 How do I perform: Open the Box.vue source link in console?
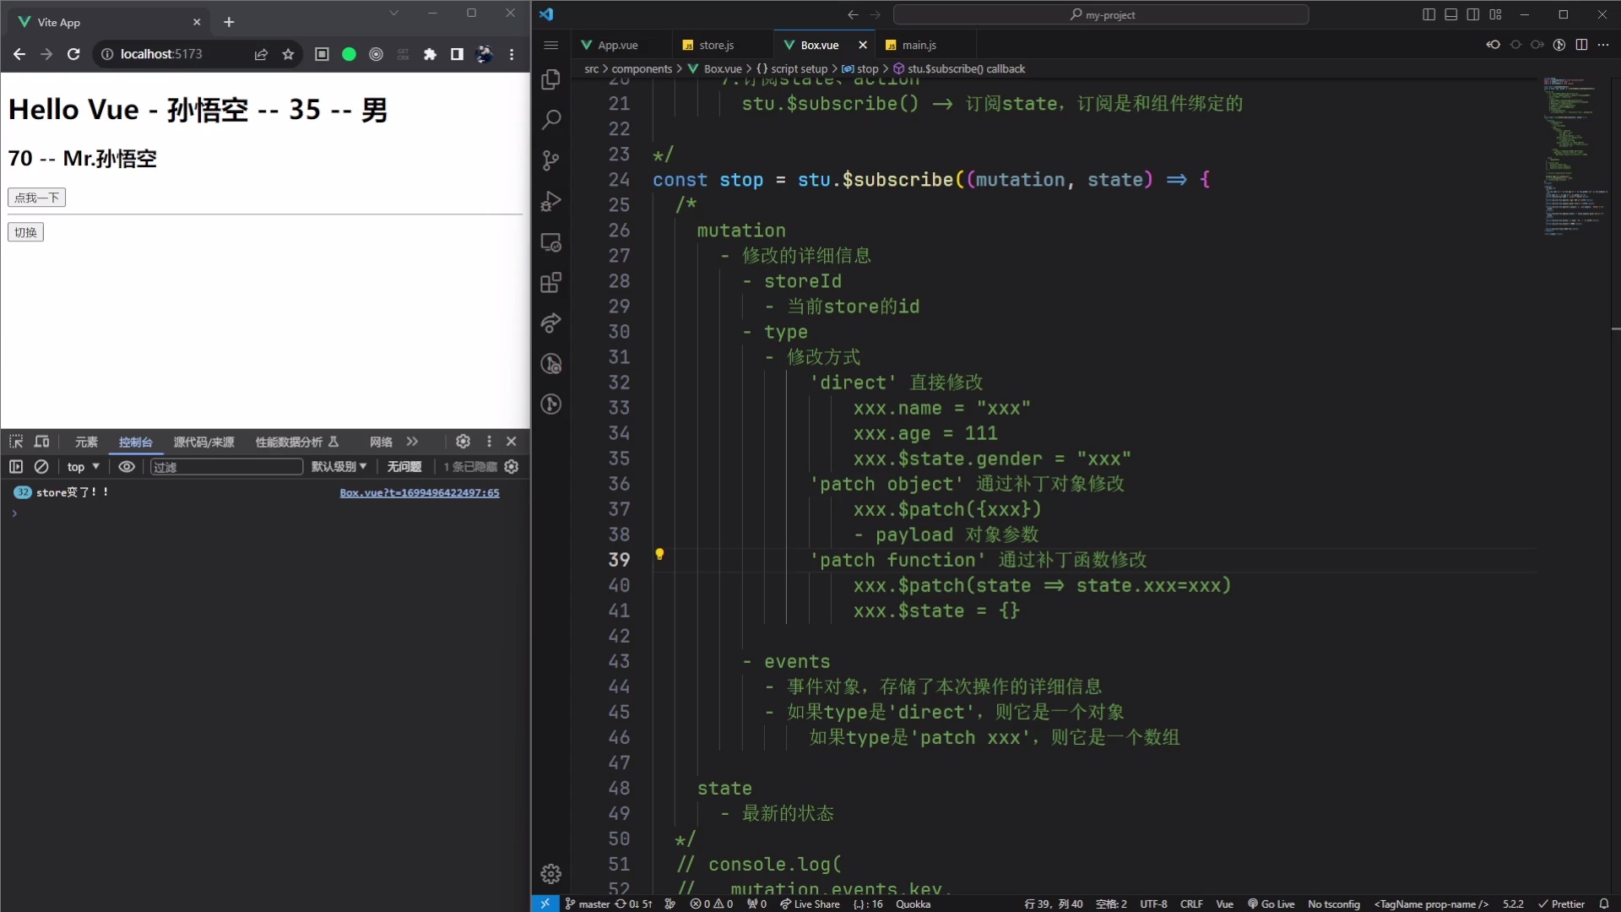[x=420, y=493]
